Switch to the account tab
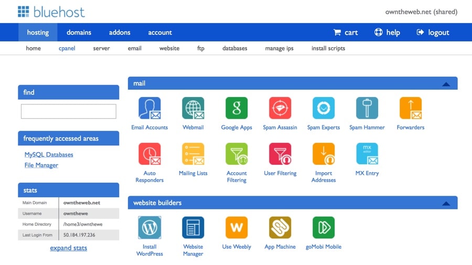 click(160, 32)
